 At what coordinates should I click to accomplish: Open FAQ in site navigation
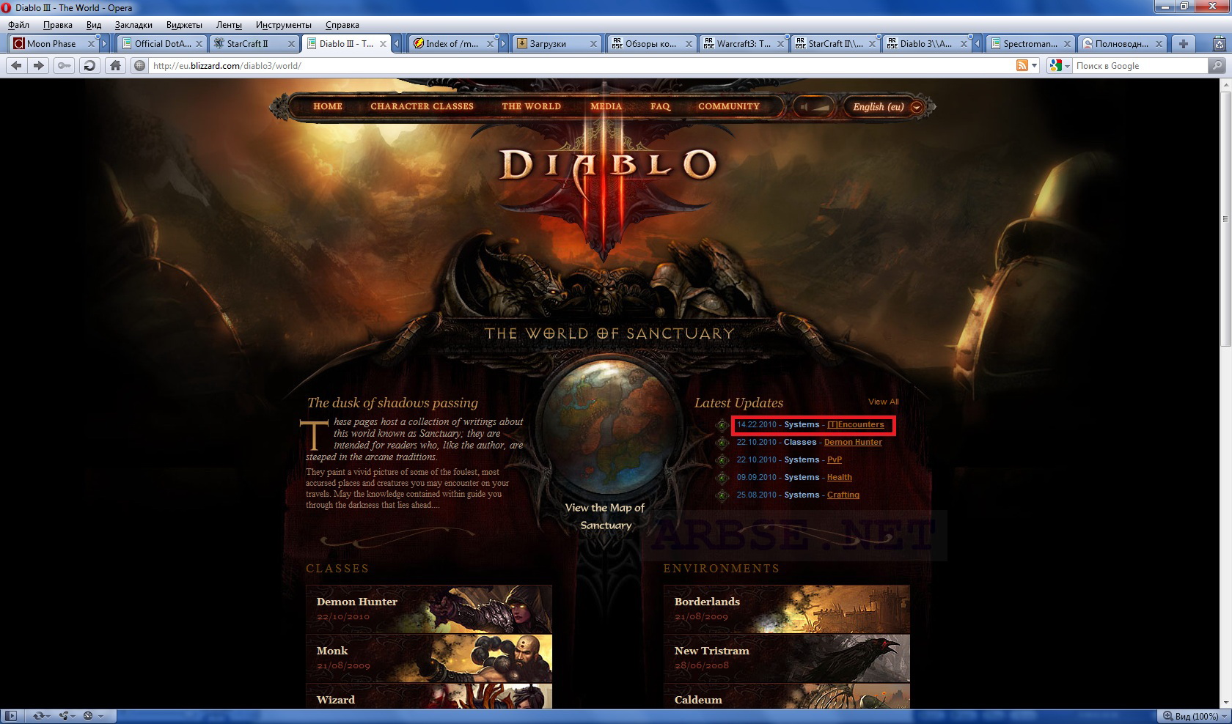pyautogui.click(x=660, y=106)
